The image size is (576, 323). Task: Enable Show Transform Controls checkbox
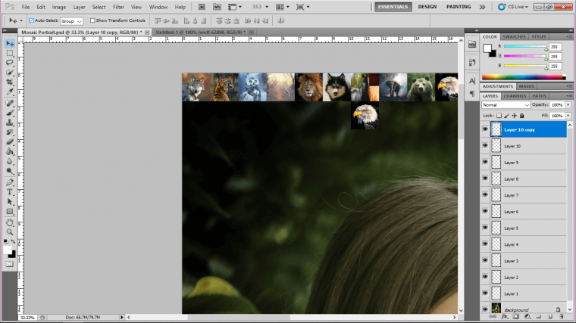tap(92, 20)
